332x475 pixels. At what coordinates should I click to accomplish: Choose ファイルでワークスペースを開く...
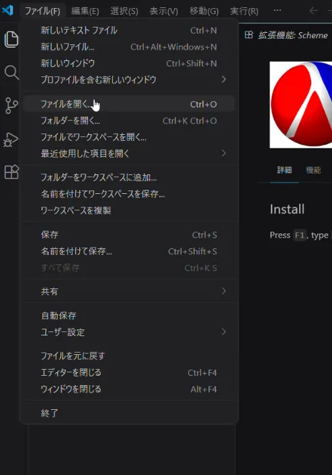pos(128,137)
